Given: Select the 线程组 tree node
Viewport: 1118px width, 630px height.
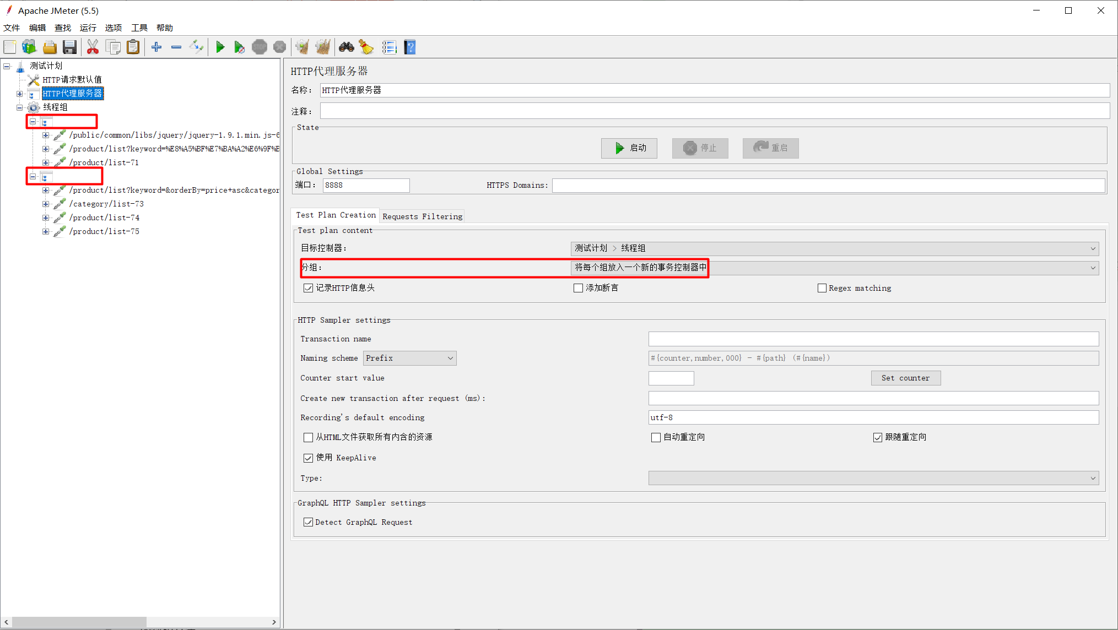Looking at the screenshot, I should (55, 107).
